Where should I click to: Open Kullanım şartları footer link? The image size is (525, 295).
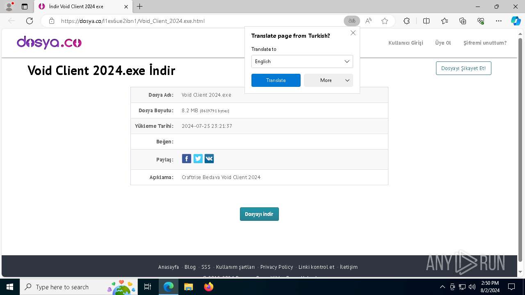(x=235, y=267)
